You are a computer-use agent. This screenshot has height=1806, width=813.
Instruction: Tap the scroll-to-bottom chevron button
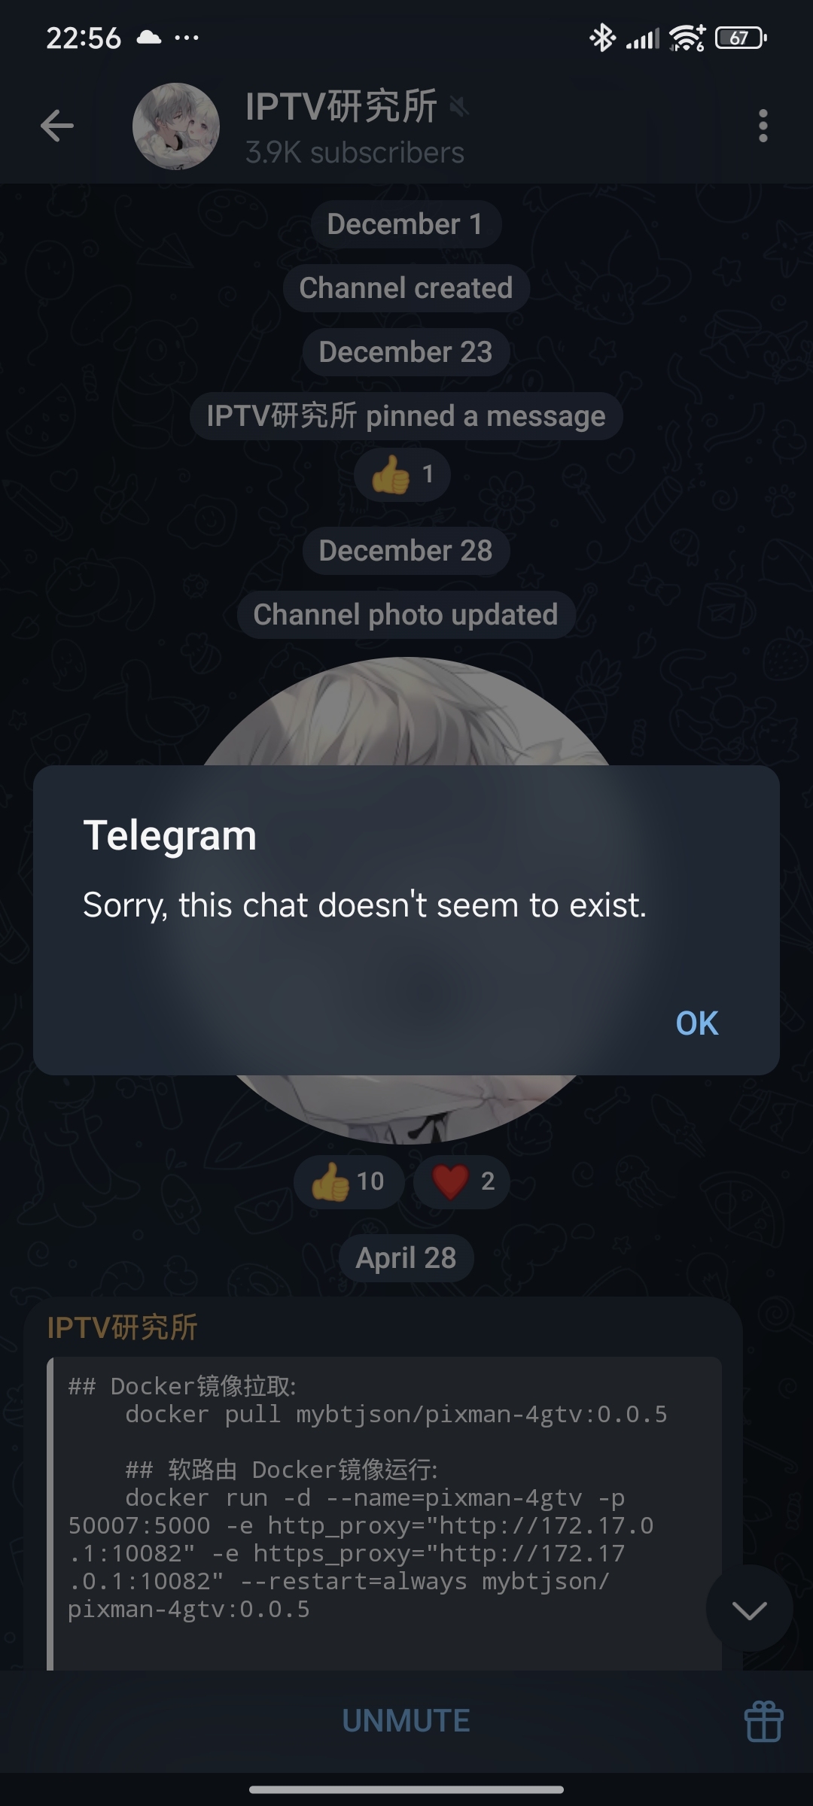[749, 1610]
